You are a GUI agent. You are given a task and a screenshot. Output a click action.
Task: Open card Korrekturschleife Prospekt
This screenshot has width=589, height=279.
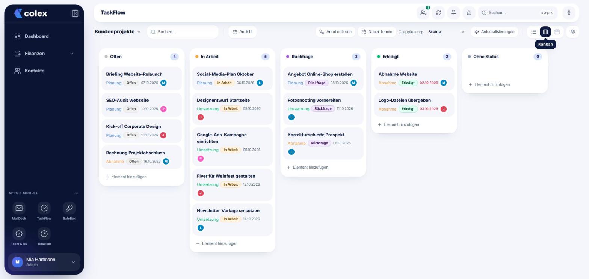323,143
